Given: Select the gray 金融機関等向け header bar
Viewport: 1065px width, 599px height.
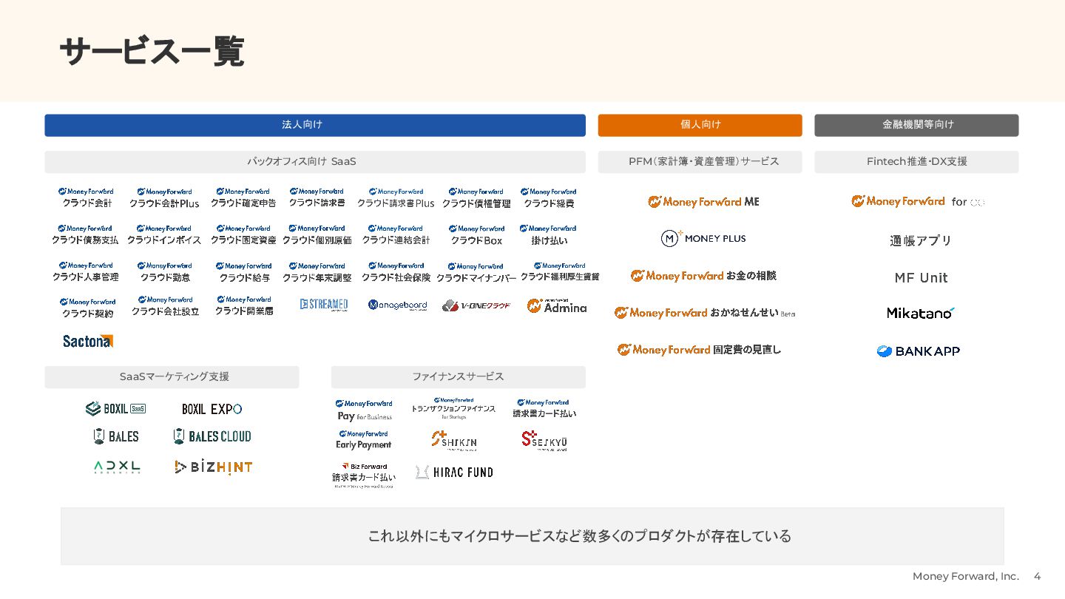Looking at the screenshot, I should (x=916, y=125).
